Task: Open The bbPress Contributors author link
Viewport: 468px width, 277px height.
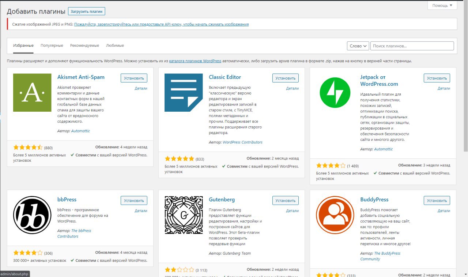Action: coord(74,234)
